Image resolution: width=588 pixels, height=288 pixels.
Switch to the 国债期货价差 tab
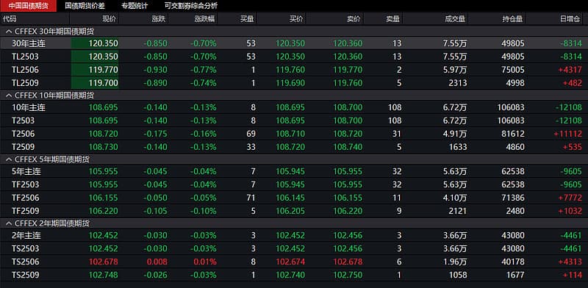pyautogui.click(x=85, y=6)
